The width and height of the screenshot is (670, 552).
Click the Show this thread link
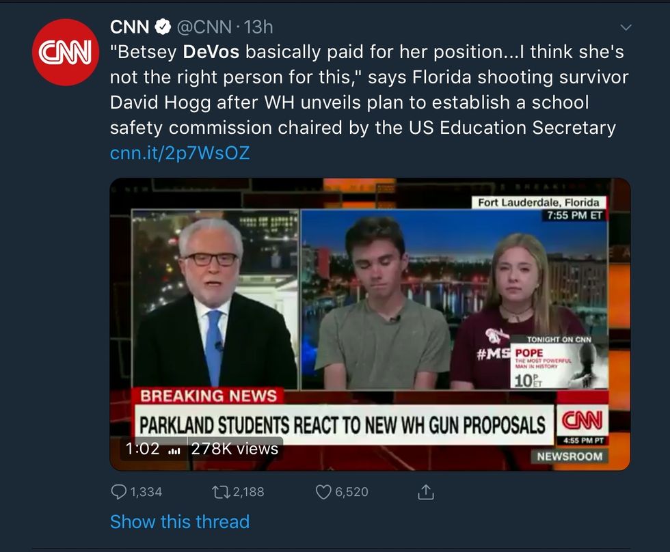pyautogui.click(x=180, y=522)
